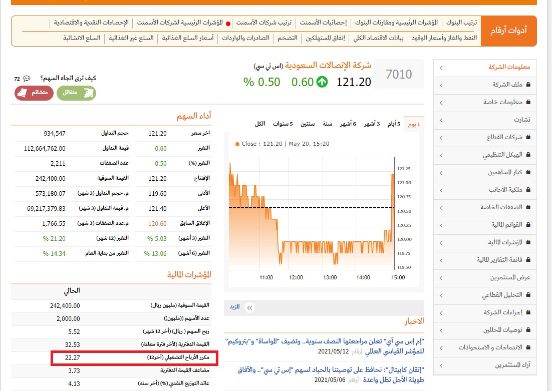Open السلع الانشائية link
The width and height of the screenshot is (552, 391).
click(x=82, y=38)
